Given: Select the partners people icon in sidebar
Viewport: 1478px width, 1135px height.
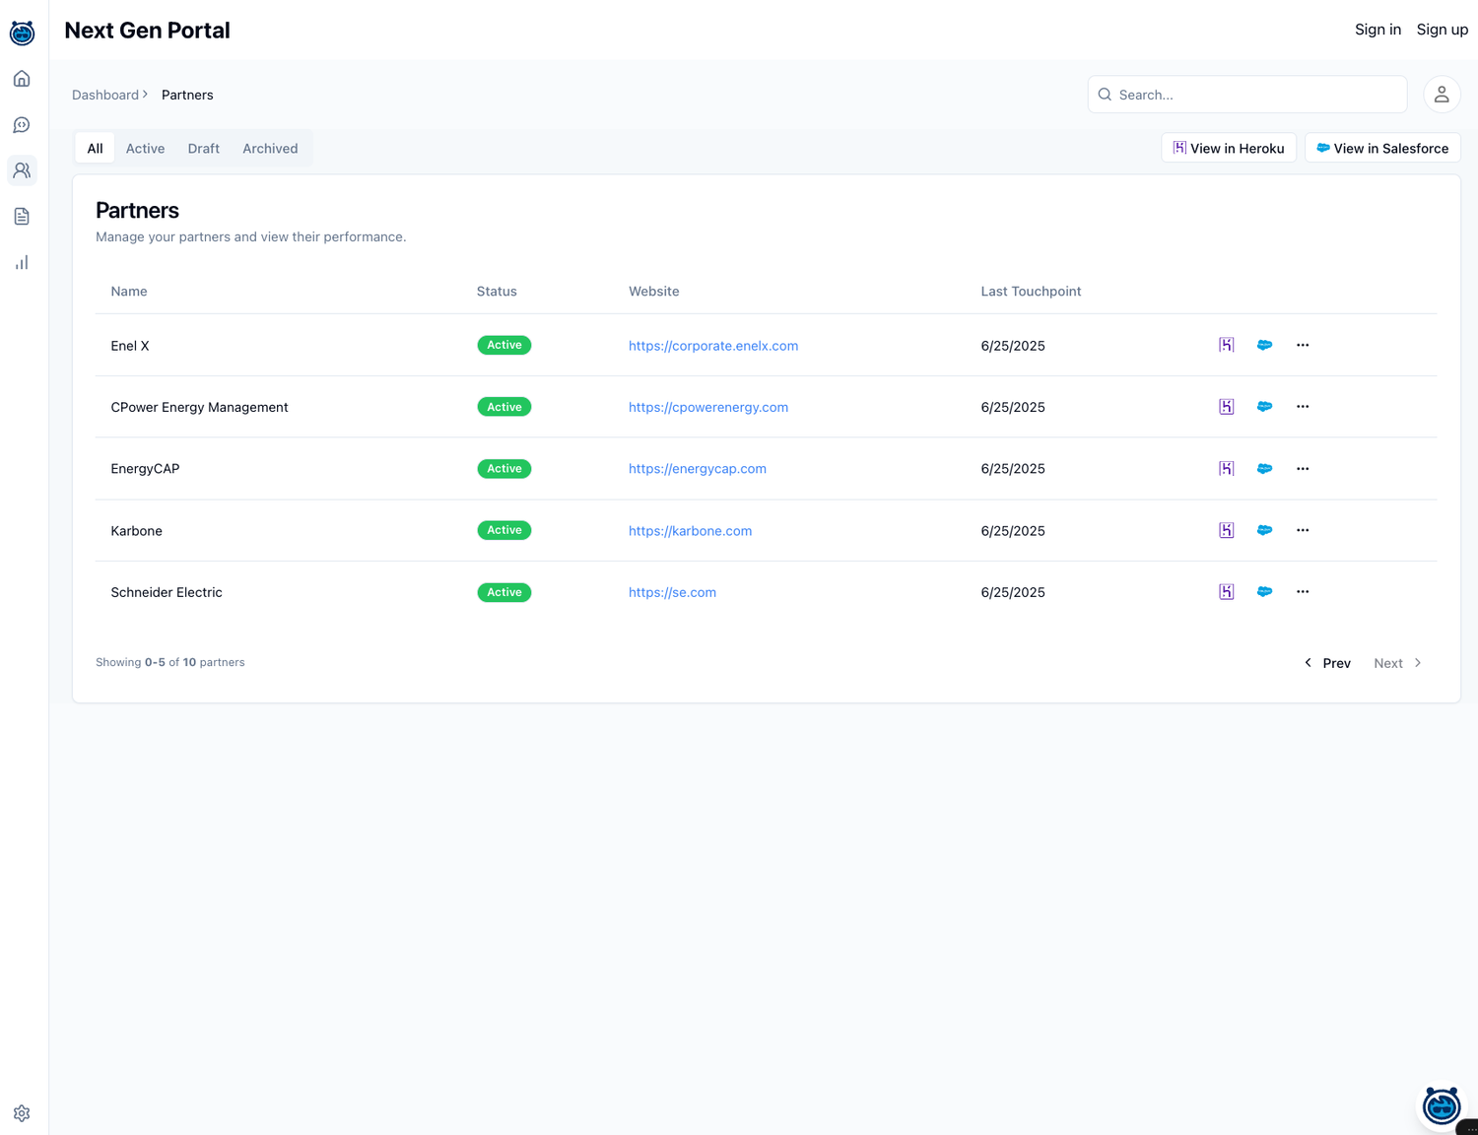Looking at the screenshot, I should (x=22, y=170).
